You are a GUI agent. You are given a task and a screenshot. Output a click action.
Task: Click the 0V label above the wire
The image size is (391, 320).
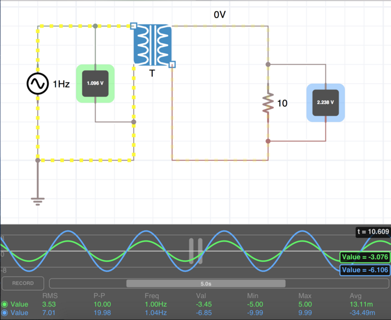click(220, 15)
